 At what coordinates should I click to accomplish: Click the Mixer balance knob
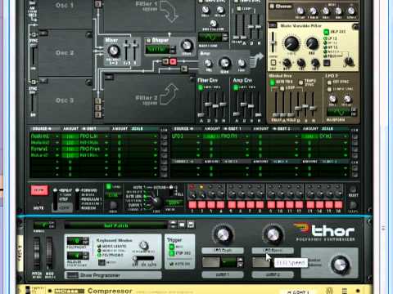[114, 51]
